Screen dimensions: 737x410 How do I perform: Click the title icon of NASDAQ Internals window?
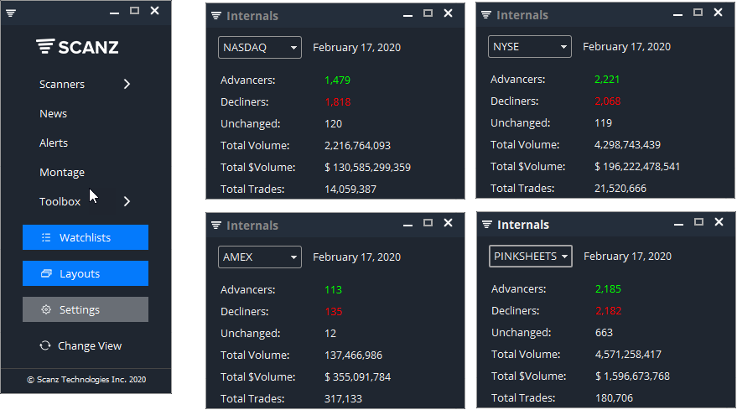216,16
